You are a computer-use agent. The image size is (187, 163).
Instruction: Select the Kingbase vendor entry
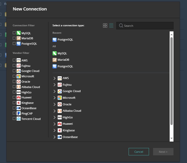point(68,130)
